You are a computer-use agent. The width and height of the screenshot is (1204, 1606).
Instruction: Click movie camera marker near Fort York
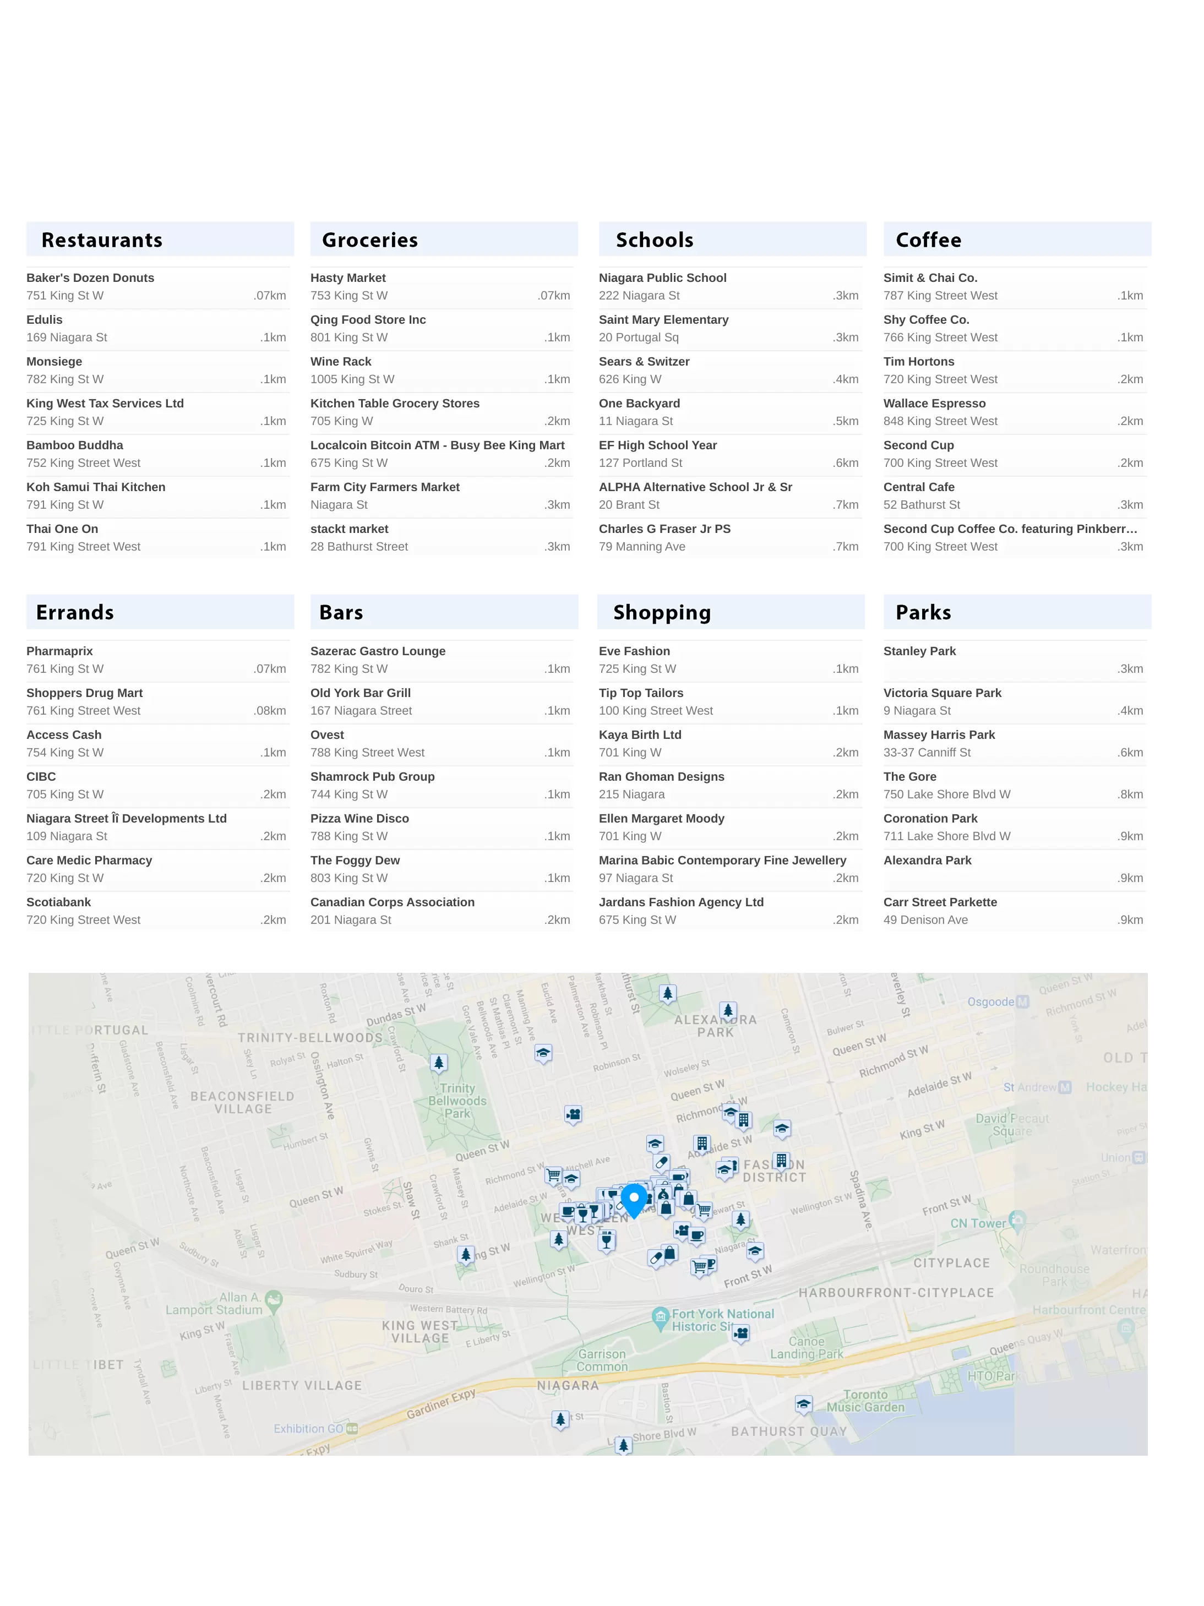[x=740, y=1332]
